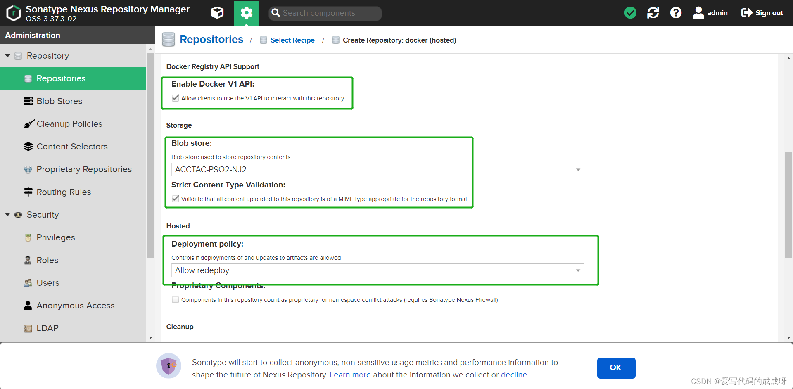Click the Repositories sidebar database icon

pyautogui.click(x=28, y=78)
